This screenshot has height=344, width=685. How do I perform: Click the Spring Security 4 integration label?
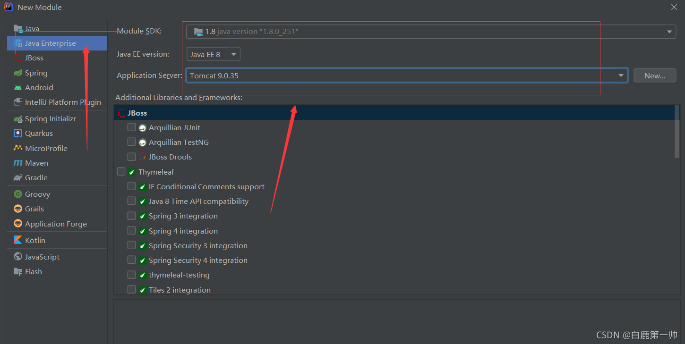198,260
